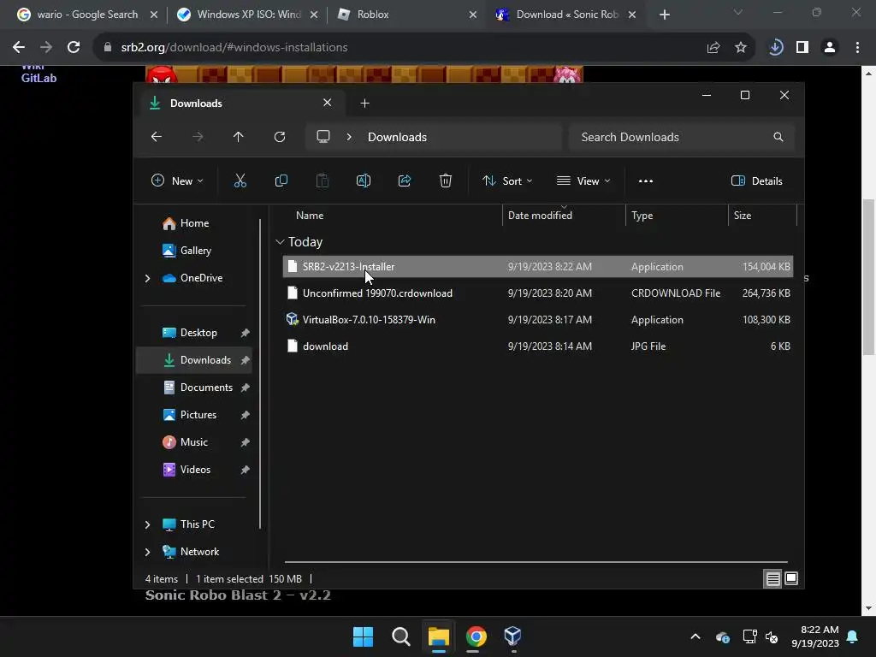876x657 pixels.
Task: Click the Share icon in File Explorer toolbar
Action: (x=405, y=181)
